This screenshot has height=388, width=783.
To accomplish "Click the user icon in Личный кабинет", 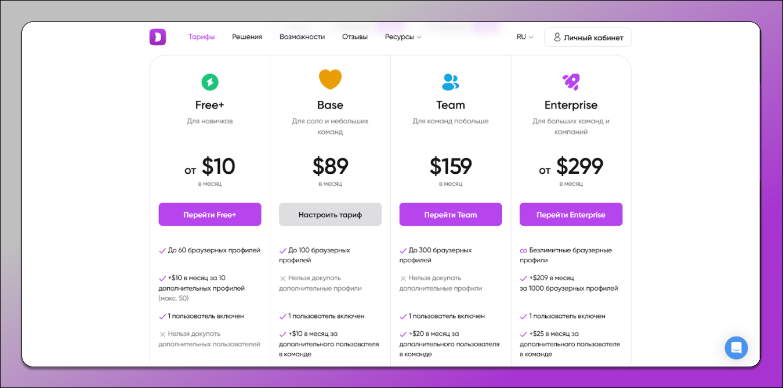I will point(557,37).
